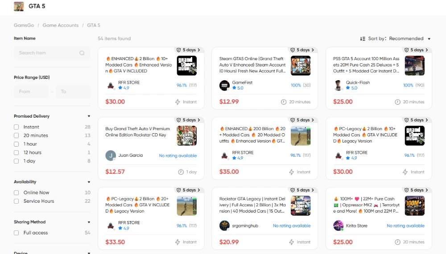Click the 100% (190) rating for Quick-Flash
This screenshot has height=254, width=446.
point(414,85)
